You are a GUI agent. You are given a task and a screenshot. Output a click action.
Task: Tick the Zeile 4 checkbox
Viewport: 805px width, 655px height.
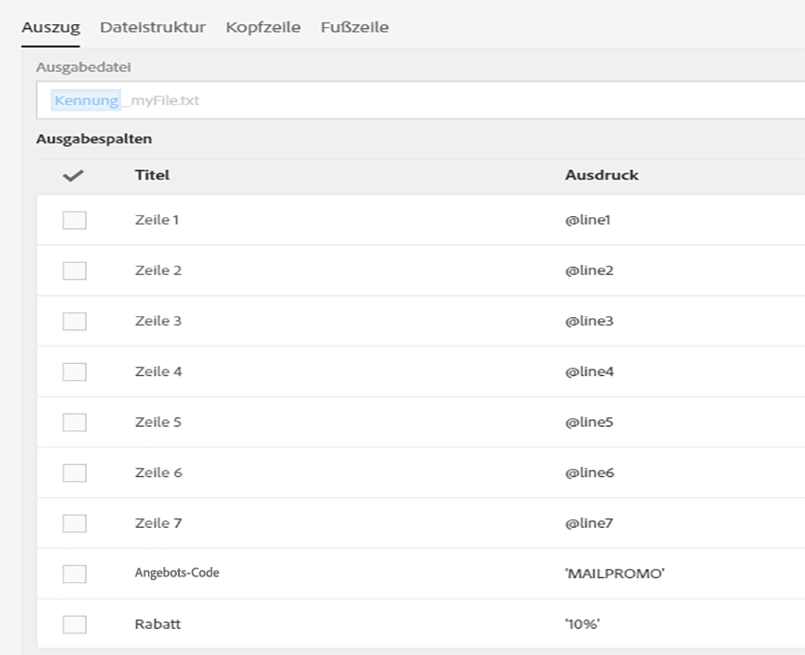(x=74, y=372)
